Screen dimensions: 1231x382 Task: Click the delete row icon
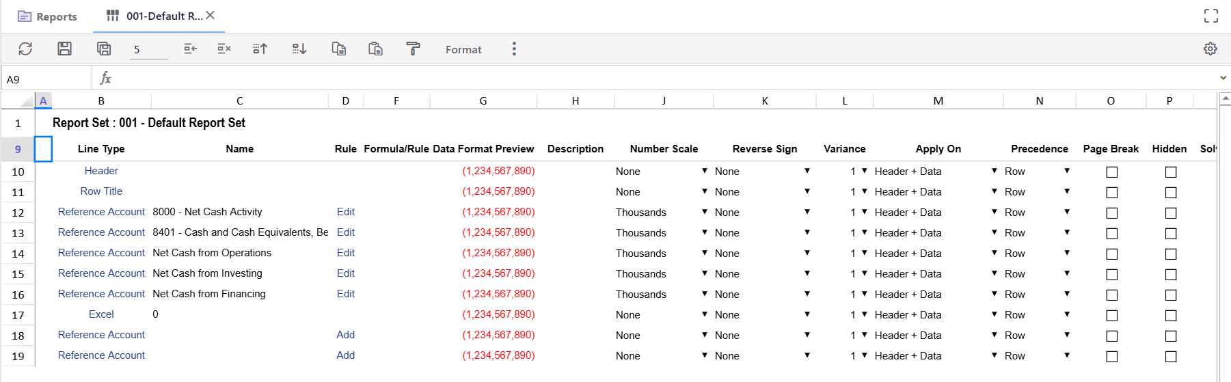click(224, 49)
